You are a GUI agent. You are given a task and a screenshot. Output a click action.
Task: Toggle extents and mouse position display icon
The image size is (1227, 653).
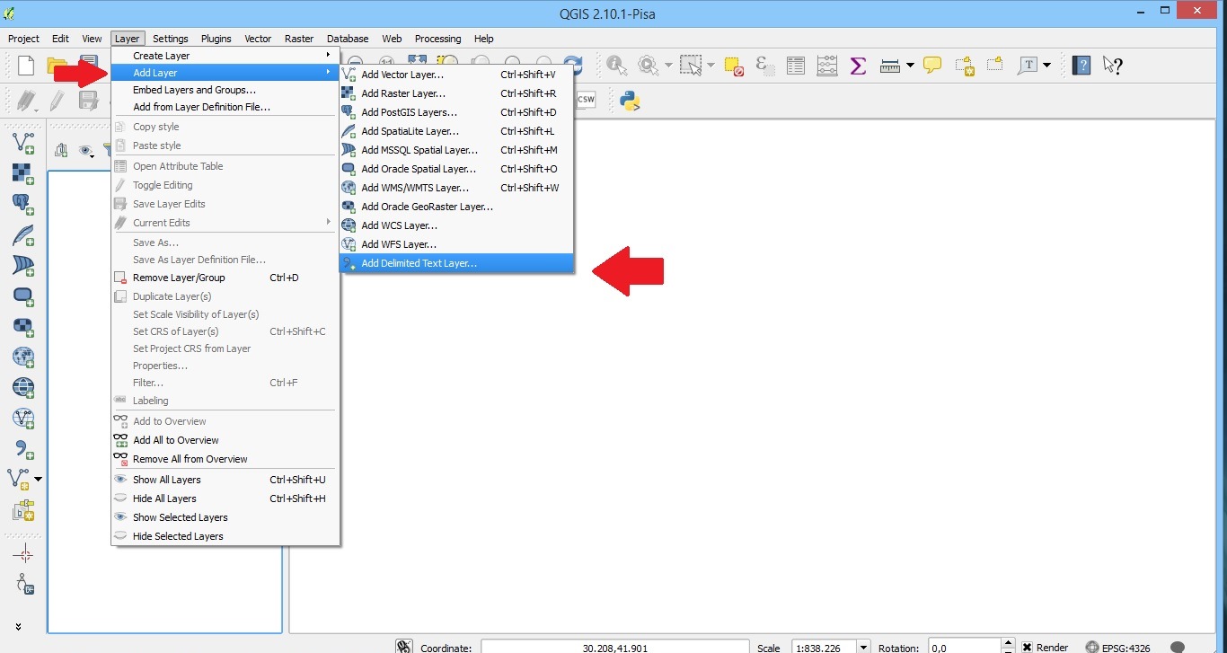pyautogui.click(x=404, y=647)
